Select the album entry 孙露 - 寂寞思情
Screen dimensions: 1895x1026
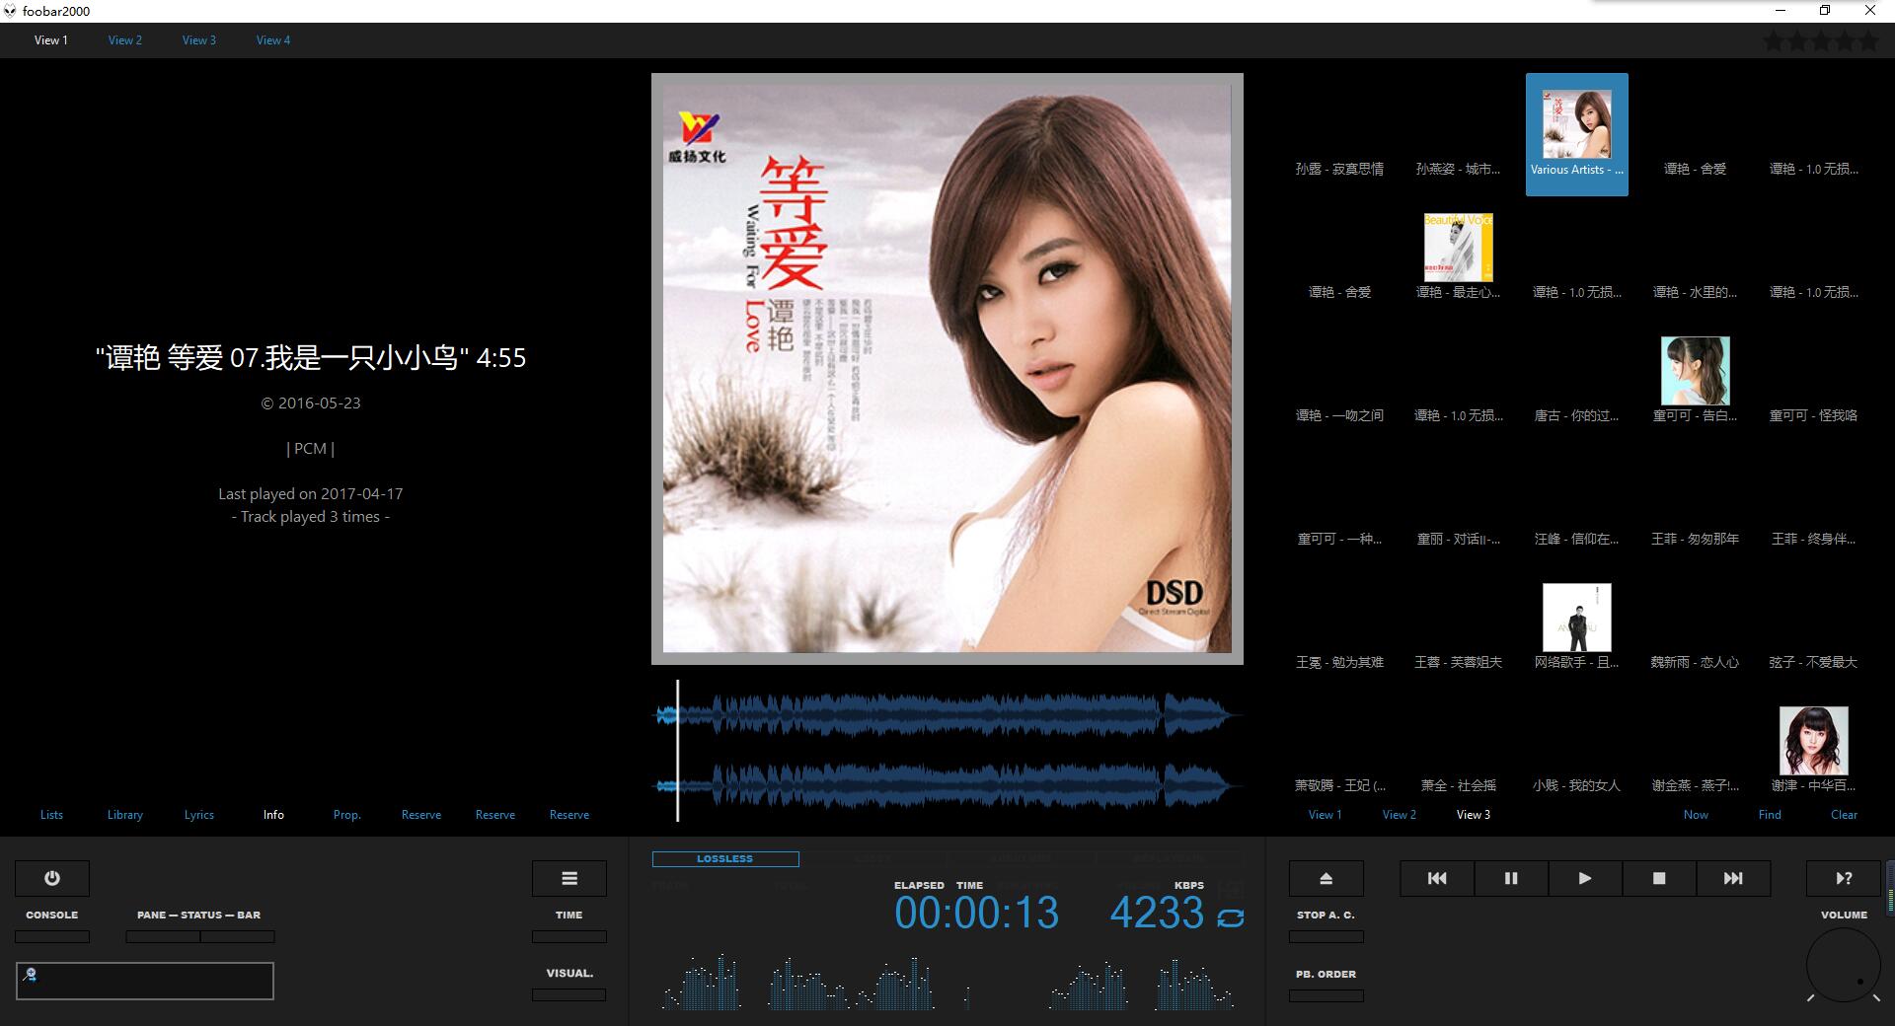(1340, 169)
